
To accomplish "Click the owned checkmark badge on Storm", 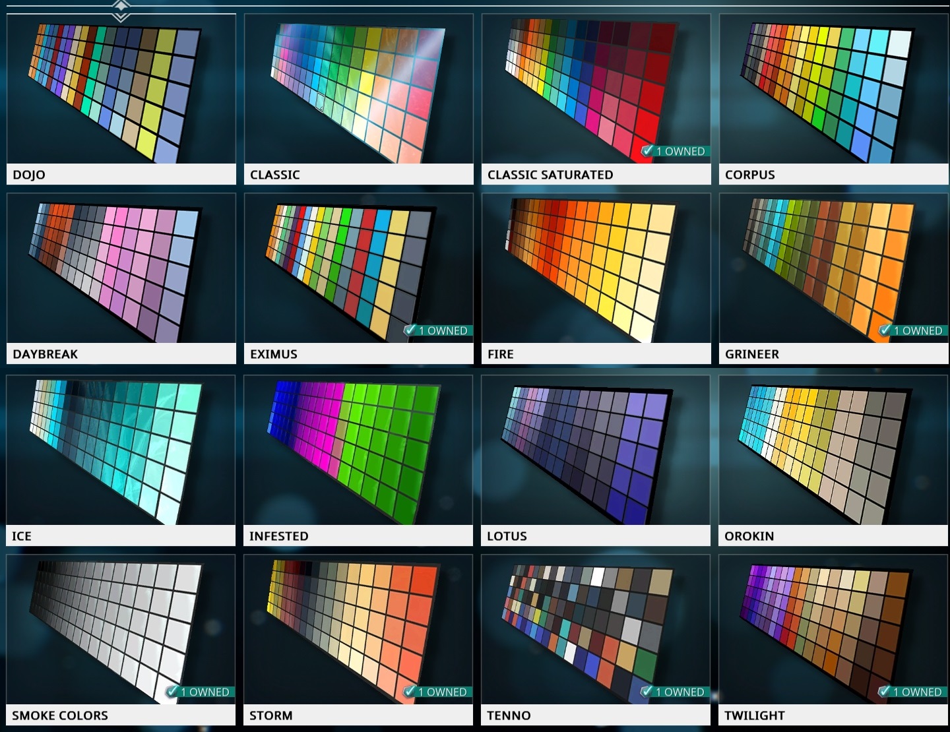I will click(410, 692).
